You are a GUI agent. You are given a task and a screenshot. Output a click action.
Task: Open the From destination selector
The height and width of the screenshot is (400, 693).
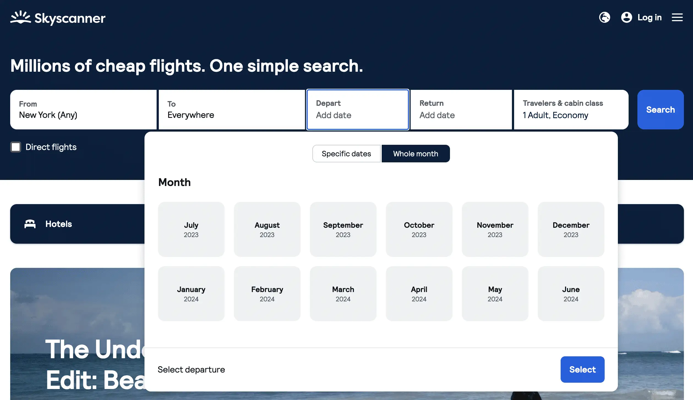tap(83, 110)
